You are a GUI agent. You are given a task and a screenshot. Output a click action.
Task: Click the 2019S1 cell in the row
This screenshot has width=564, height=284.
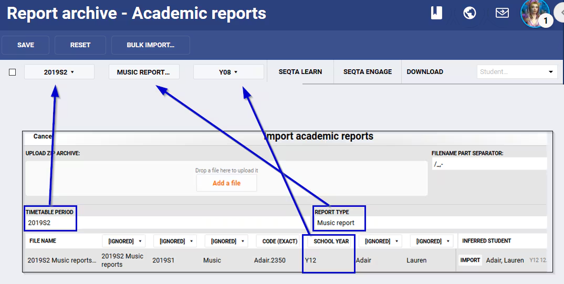163,260
